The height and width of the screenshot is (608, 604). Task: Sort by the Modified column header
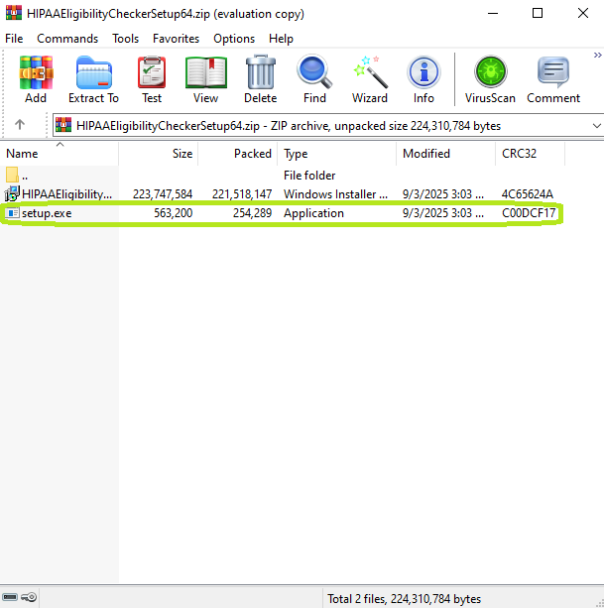pyautogui.click(x=446, y=154)
